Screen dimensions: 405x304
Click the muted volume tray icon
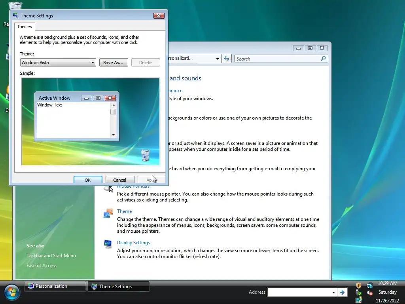pos(370,293)
